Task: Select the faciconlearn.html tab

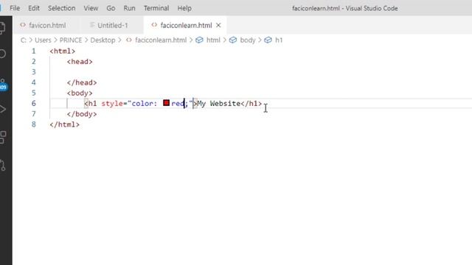Action: tap(186, 25)
